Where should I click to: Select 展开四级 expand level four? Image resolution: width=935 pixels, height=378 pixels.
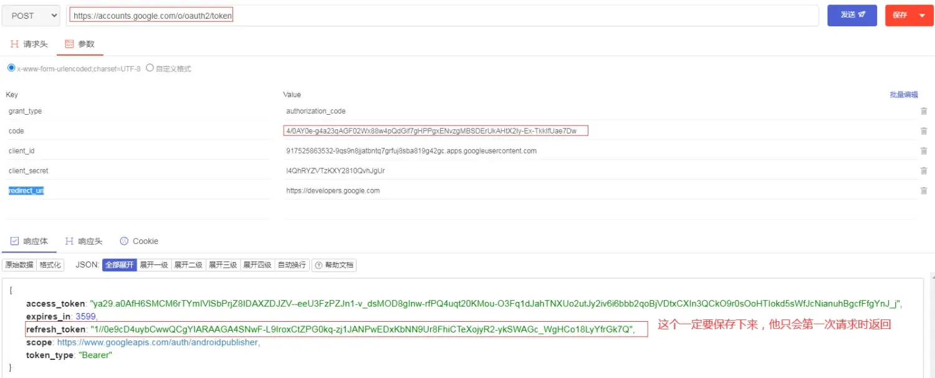coord(257,265)
